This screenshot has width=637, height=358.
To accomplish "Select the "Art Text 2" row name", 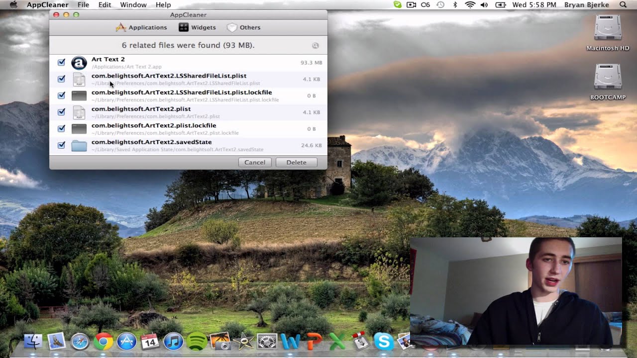I will [x=108, y=59].
